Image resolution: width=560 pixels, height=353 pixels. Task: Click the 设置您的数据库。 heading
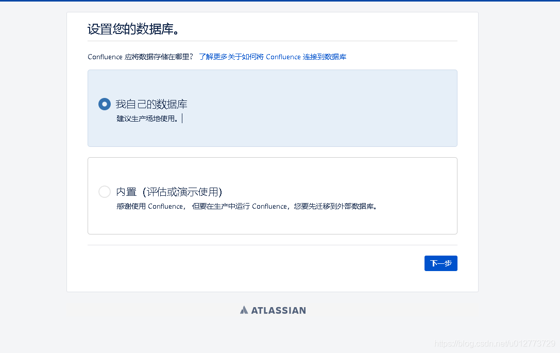click(133, 29)
